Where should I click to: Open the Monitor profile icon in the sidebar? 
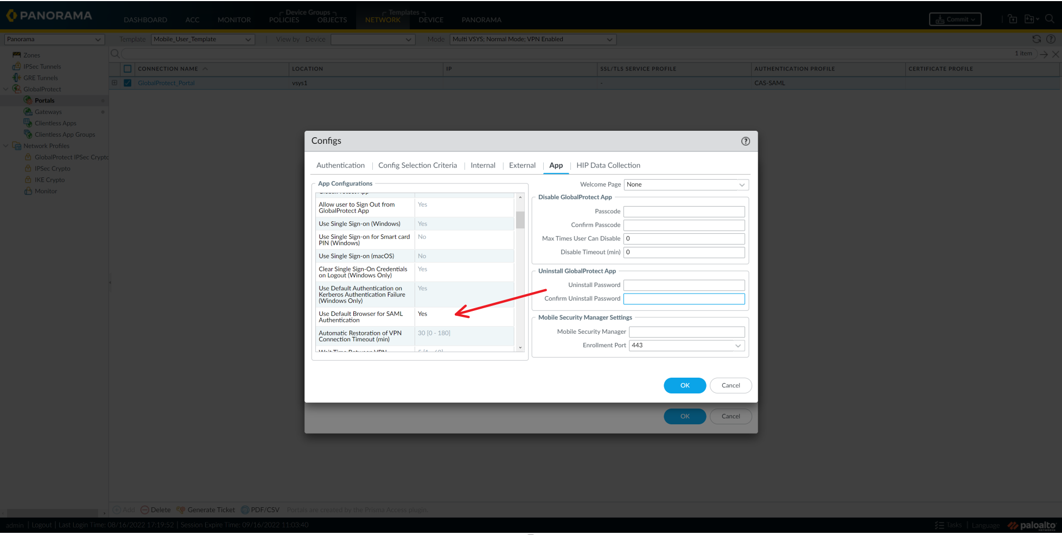[28, 192]
